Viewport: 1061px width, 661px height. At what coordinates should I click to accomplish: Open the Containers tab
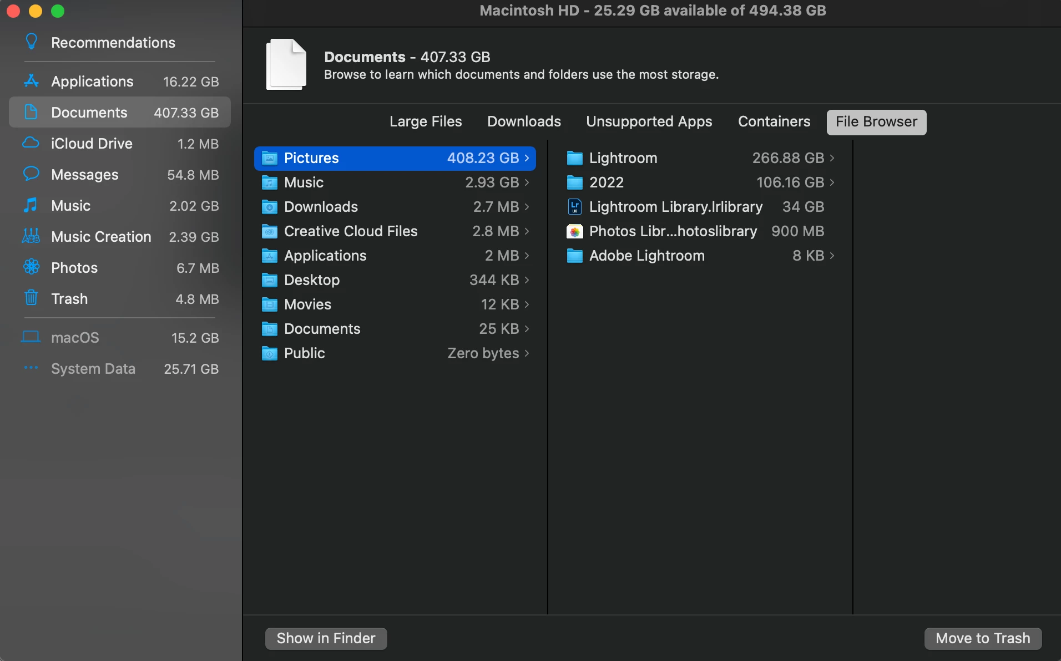[x=774, y=121]
